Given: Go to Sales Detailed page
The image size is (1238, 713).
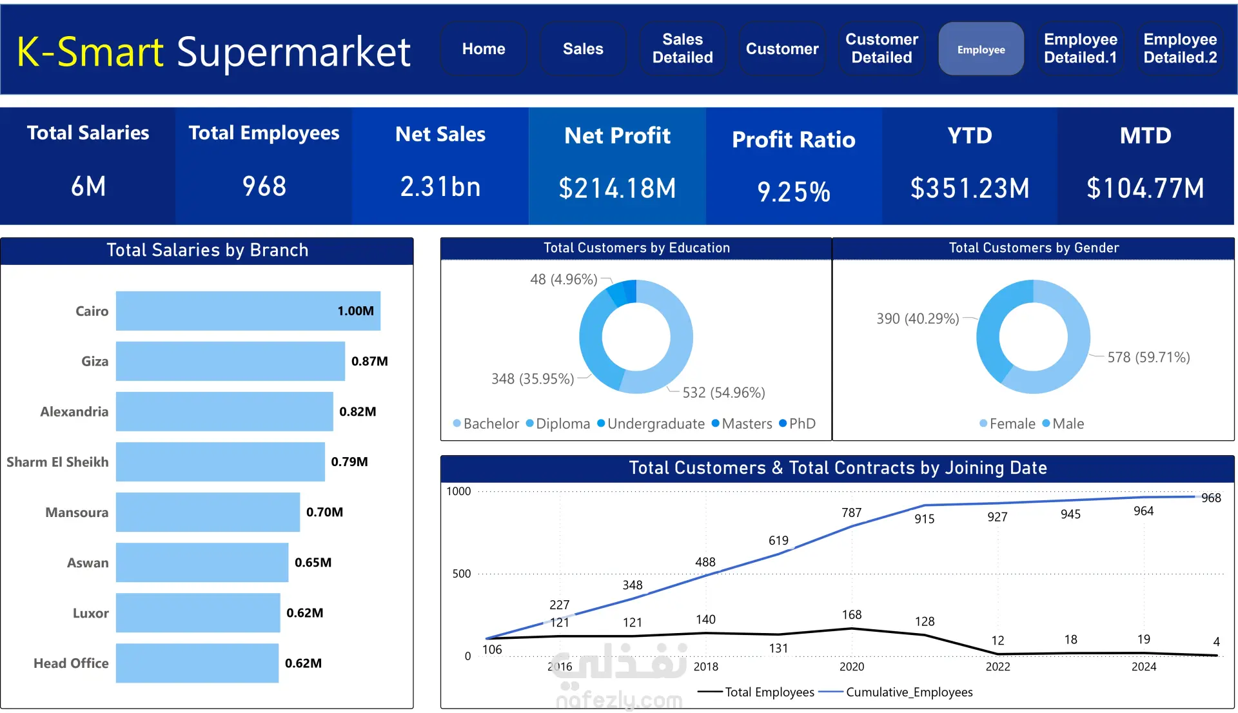Looking at the screenshot, I should [x=682, y=49].
